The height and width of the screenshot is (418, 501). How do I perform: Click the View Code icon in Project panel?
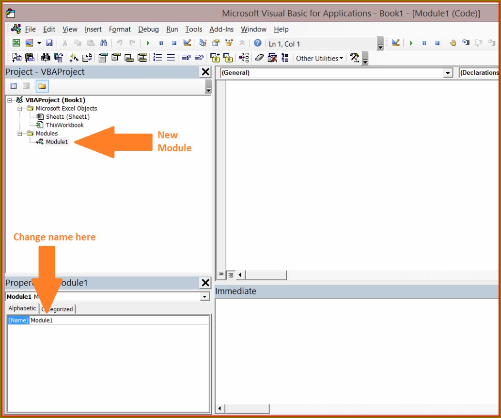tap(14, 86)
